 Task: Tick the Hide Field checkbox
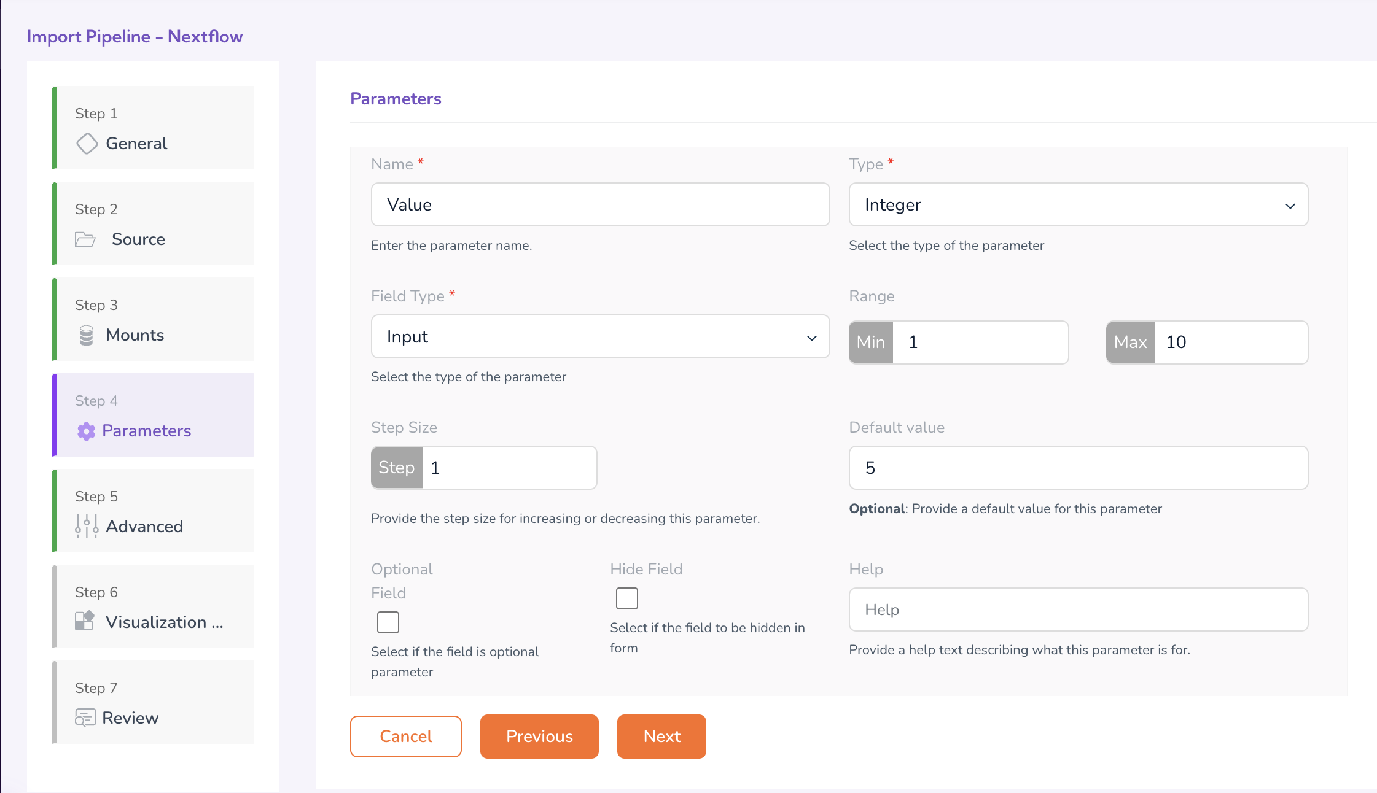(627, 598)
